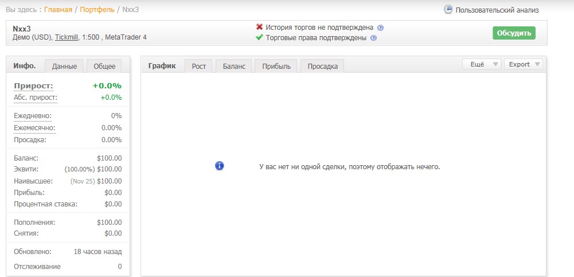
Task: Select the График tab
Action: point(162,66)
